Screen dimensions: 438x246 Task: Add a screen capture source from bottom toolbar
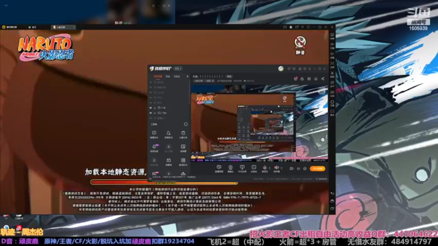point(219,168)
